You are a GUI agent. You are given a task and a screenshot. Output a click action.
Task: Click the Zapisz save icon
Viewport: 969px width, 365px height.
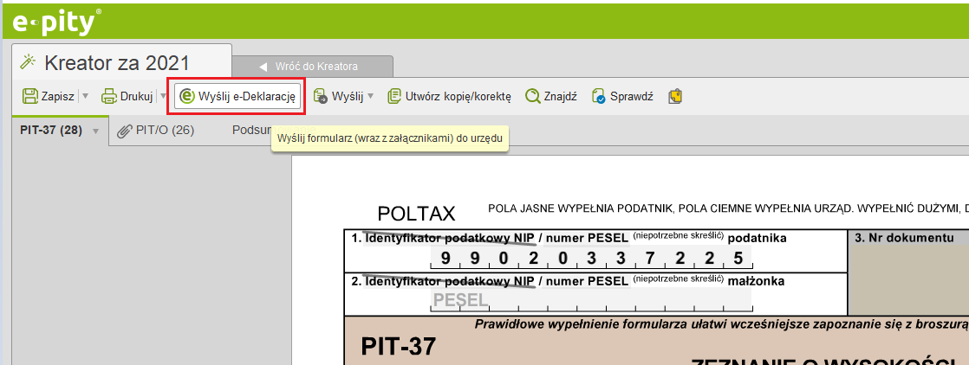(x=29, y=96)
